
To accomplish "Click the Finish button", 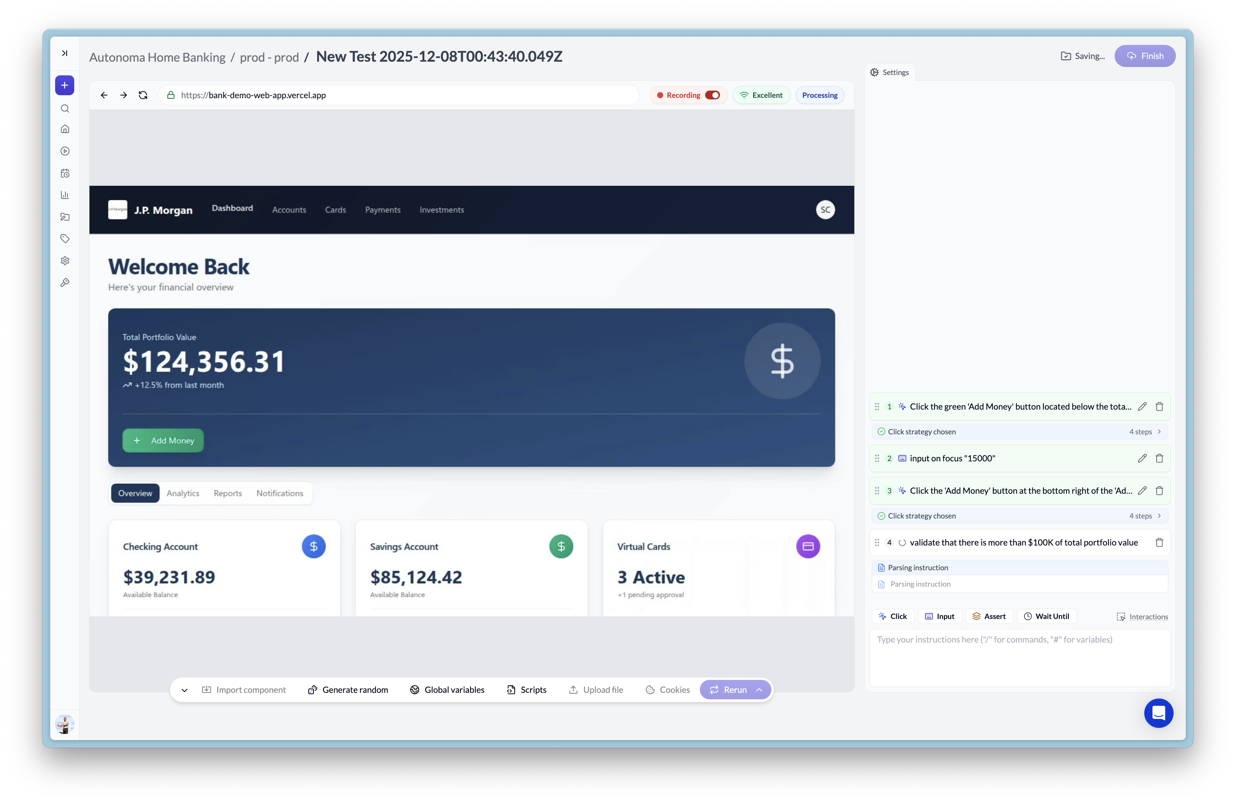I will 1145,56.
